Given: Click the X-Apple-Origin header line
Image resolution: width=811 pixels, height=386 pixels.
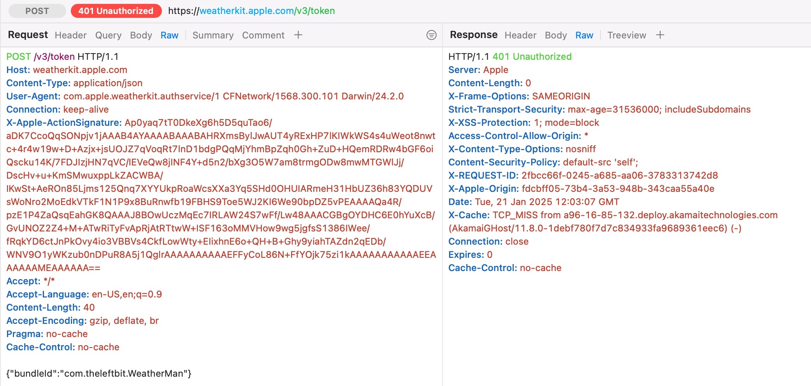Looking at the screenshot, I should [x=581, y=189].
